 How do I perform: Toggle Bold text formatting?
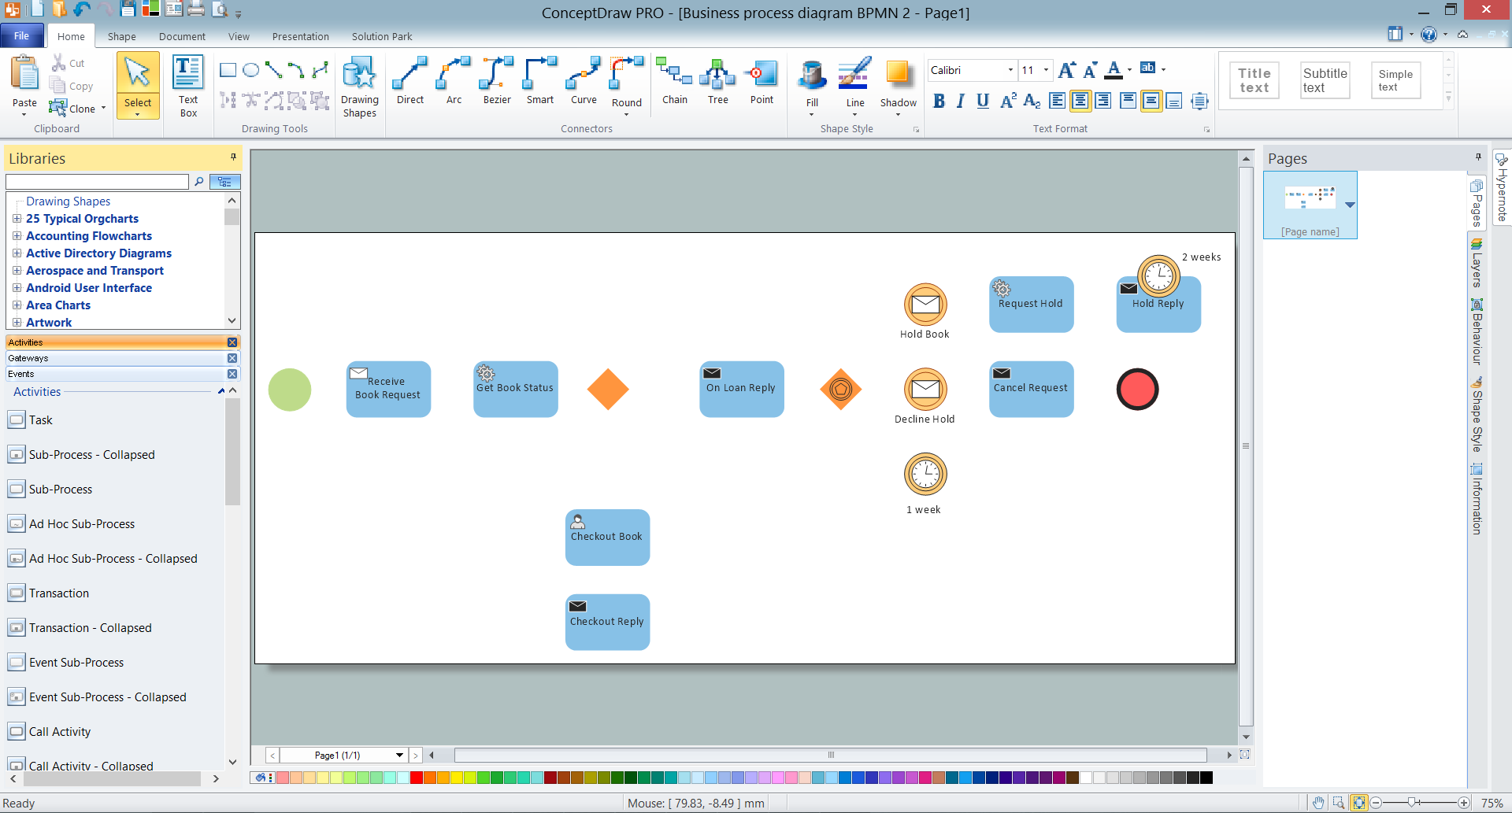pyautogui.click(x=939, y=101)
